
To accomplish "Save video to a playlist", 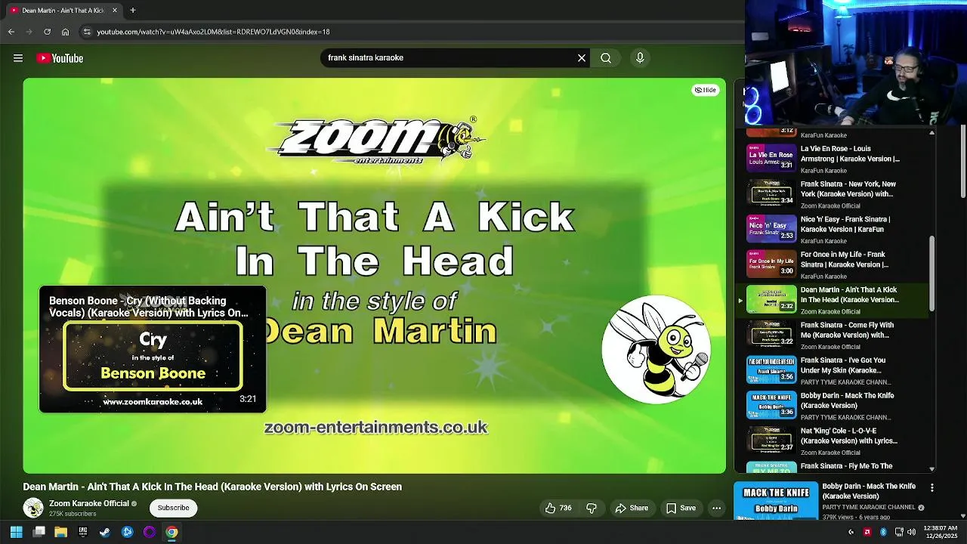I will point(681,508).
